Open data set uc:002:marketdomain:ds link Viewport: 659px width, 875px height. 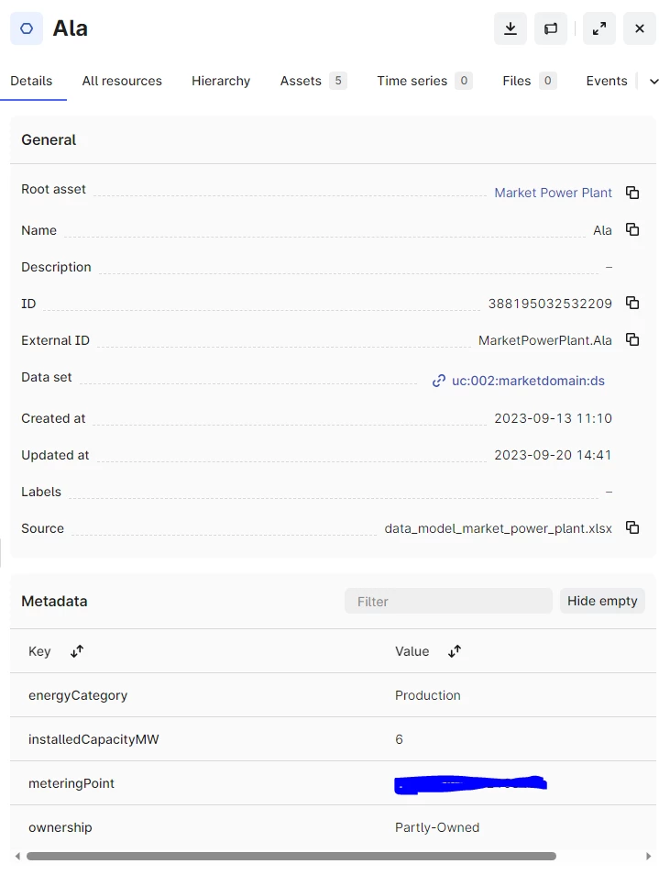pyautogui.click(x=527, y=381)
